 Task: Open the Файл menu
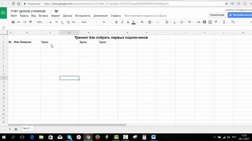click(14, 16)
